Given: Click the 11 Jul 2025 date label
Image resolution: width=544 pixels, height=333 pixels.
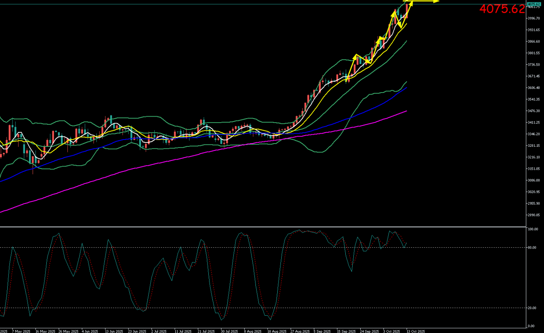Looking at the screenshot, I should pos(183,331).
